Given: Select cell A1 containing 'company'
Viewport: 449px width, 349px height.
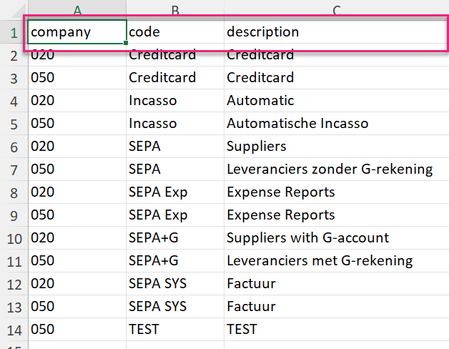Looking at the screenshot, I should point(77,31).
